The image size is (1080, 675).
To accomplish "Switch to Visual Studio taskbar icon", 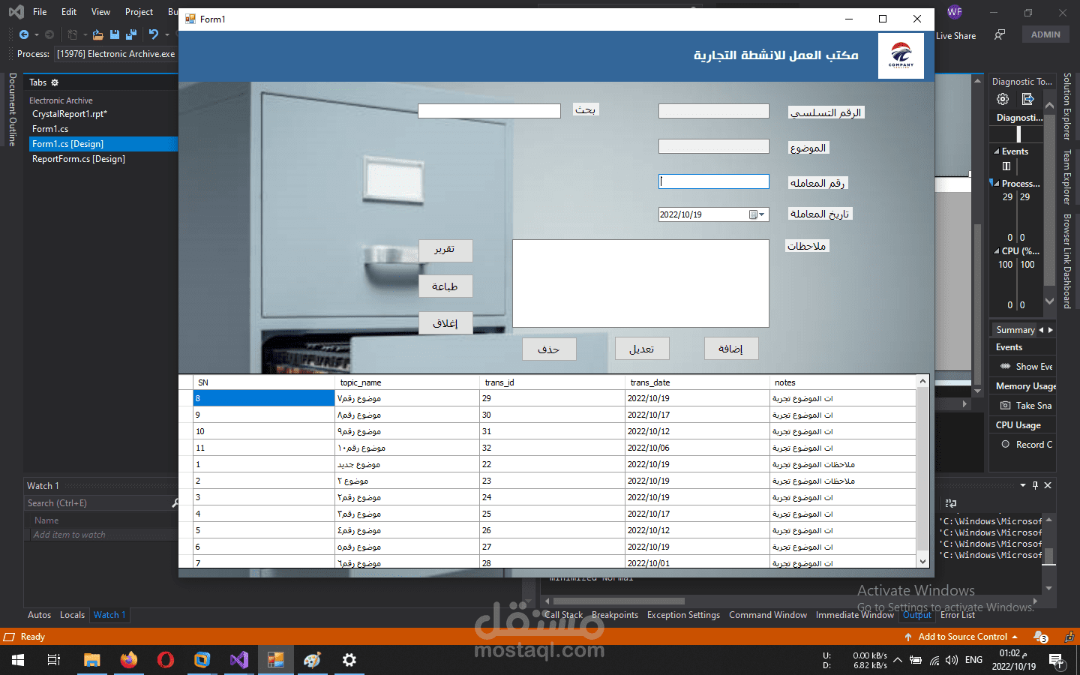I will pos(239,660).
